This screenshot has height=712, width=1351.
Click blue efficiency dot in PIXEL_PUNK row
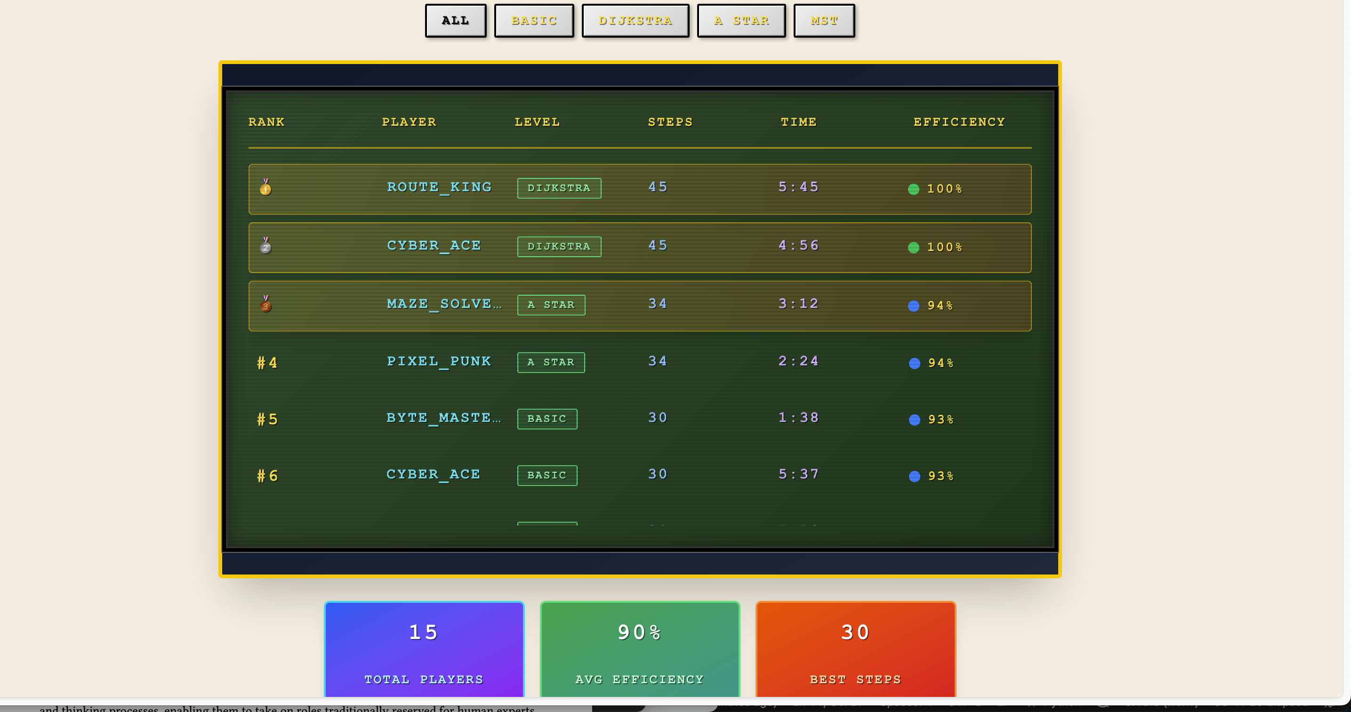point(914,363)
